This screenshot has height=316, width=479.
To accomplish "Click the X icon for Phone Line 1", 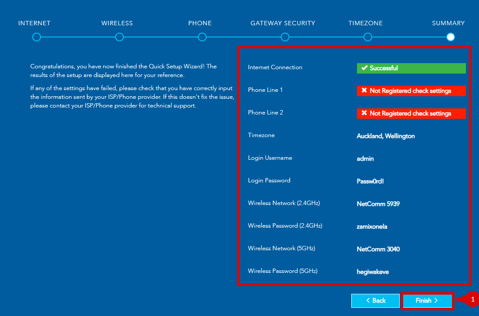I will (x=364, y=91).
